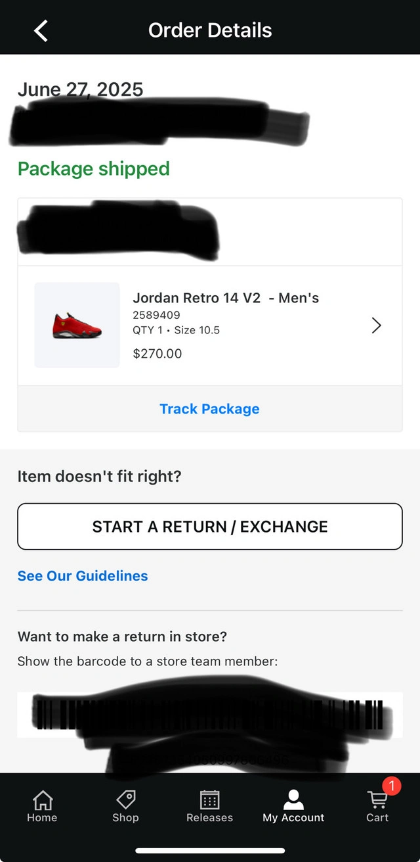
Task: Switch to Releases tab label
Action: coord(209,818)
